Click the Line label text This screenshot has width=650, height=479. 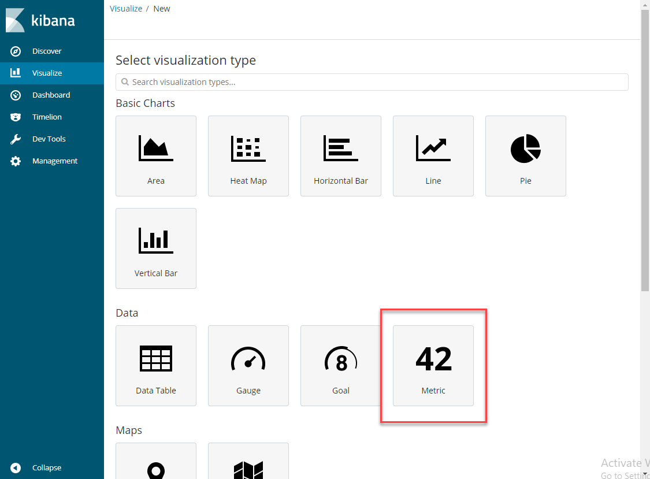coord(433,181)
